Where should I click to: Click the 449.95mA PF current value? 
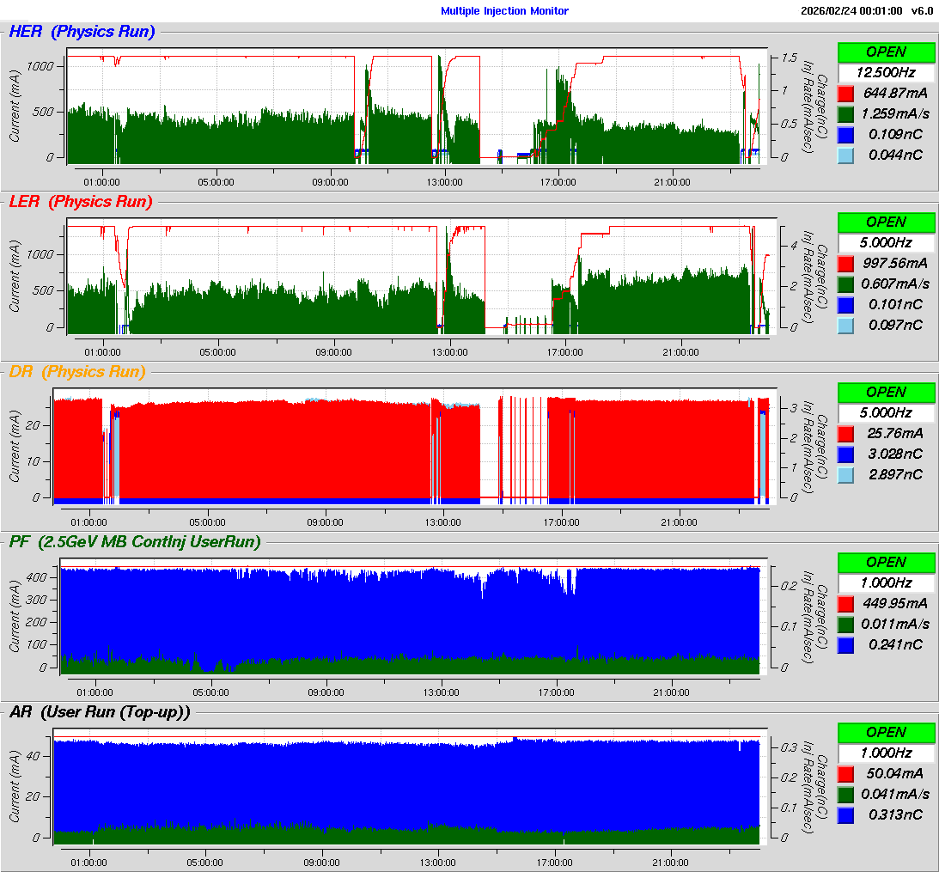click(x=894, y=604)
